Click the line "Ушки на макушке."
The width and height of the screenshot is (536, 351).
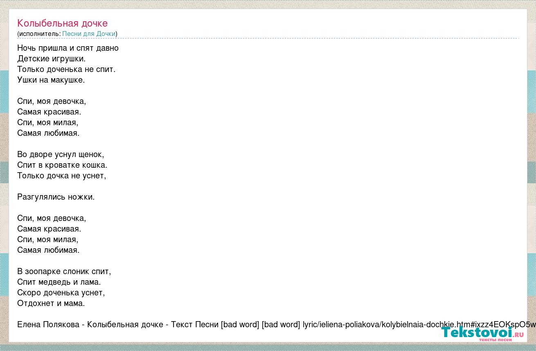click(x=51, y=80)
